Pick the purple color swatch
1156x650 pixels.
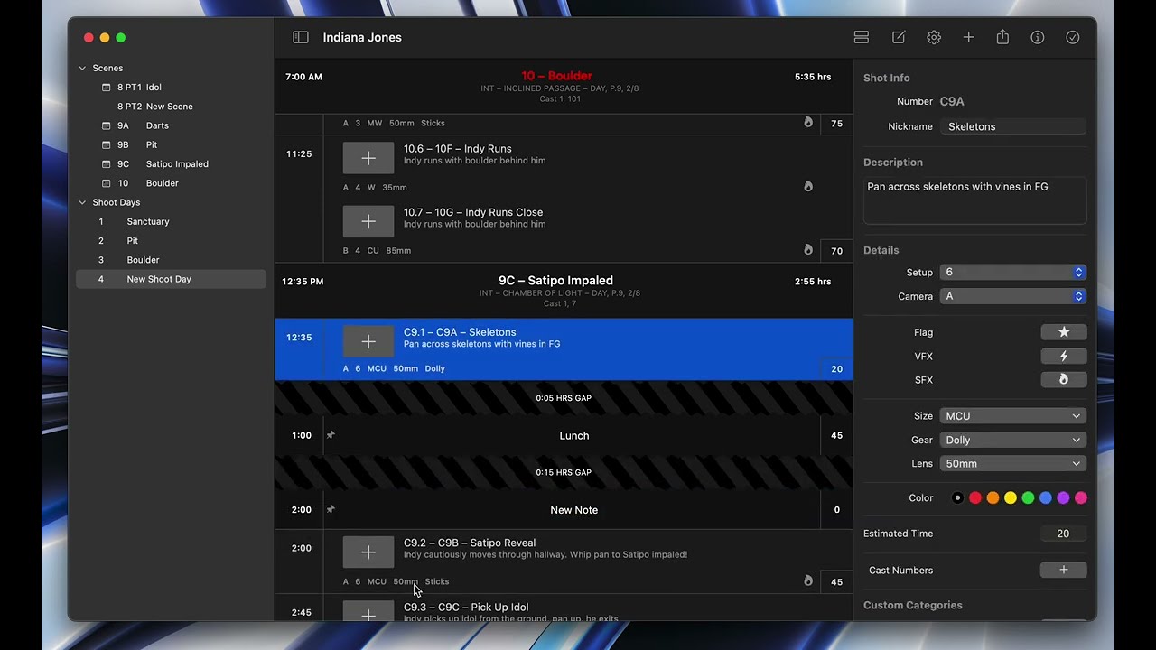pyautogui.click(x=1063, y=497)
